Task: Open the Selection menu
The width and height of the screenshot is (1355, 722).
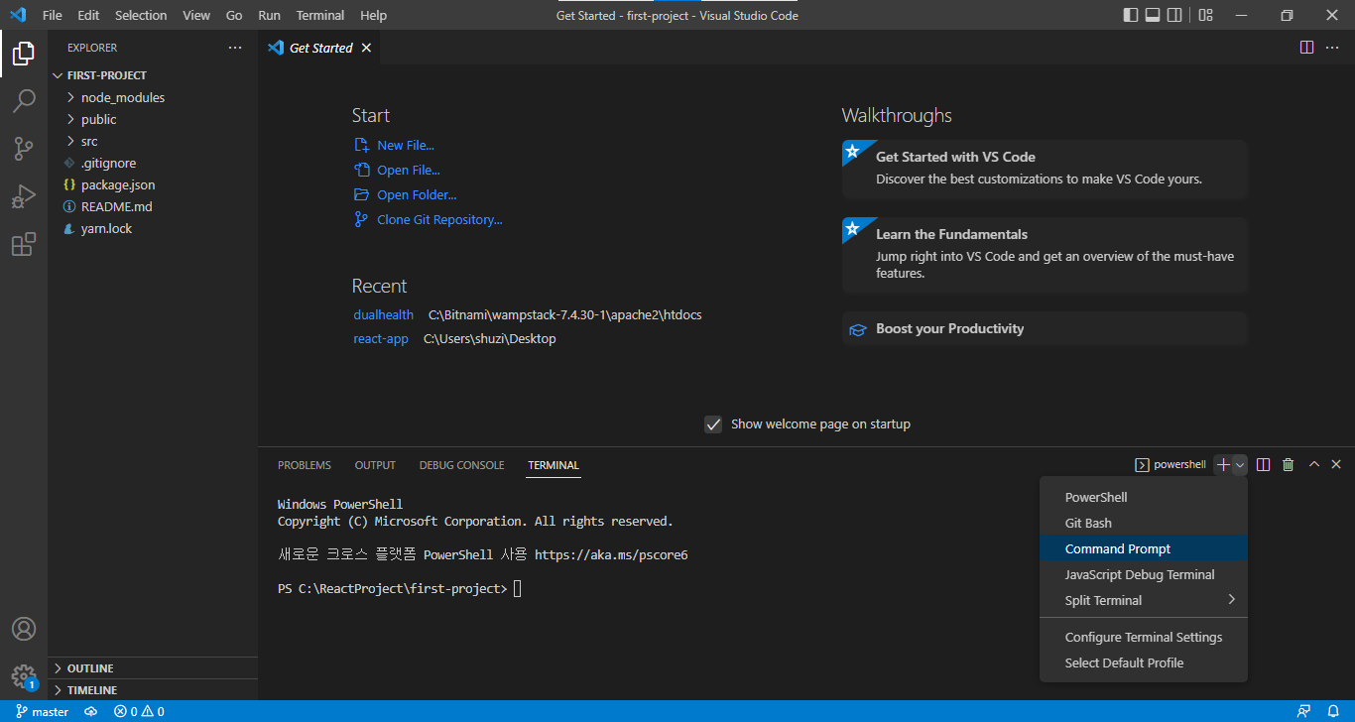Action: (141, 15)
